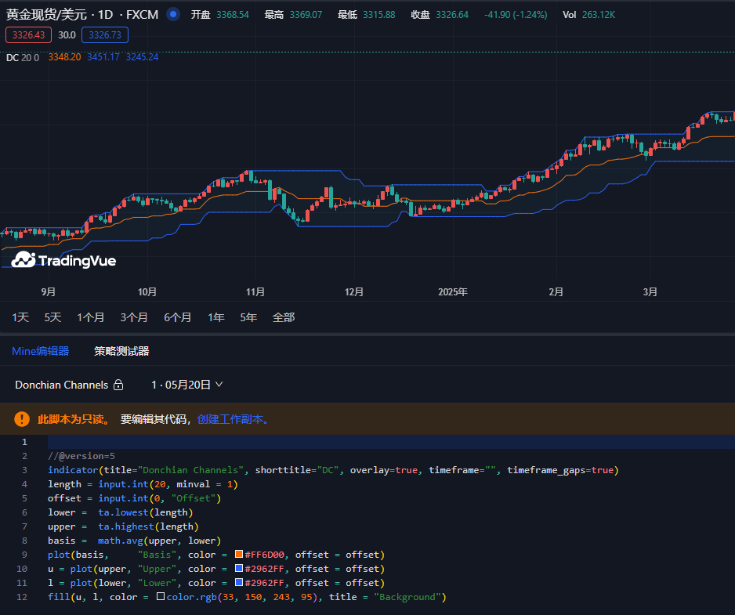Click line number 3 in the code gutter
The image size is (735, 615).
coord(24,470)
